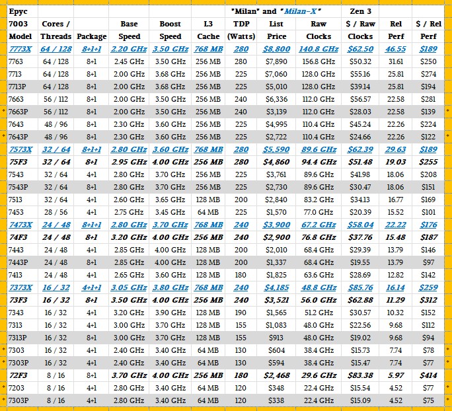This screenshot has height=411, width=452.
Task: Click the 7763 model name
Action: point(16,61)
